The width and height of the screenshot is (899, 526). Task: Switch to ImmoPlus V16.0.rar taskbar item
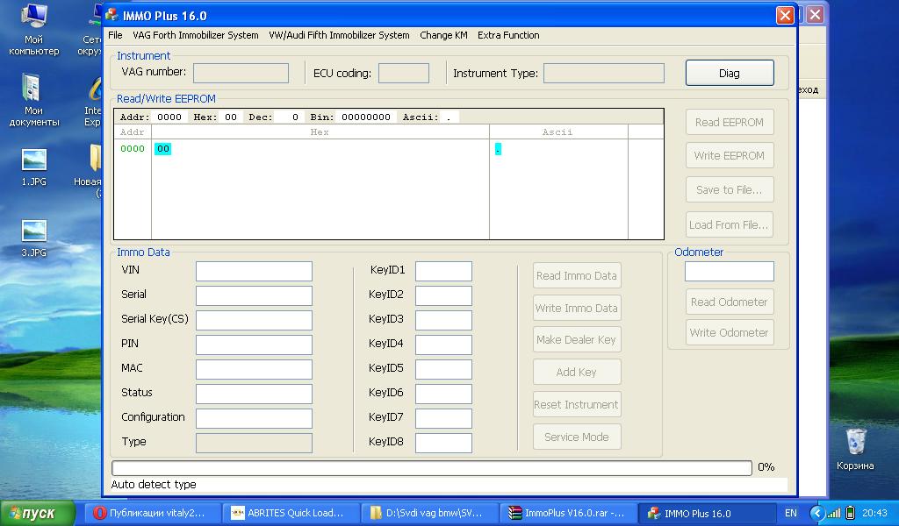point(566,513)
